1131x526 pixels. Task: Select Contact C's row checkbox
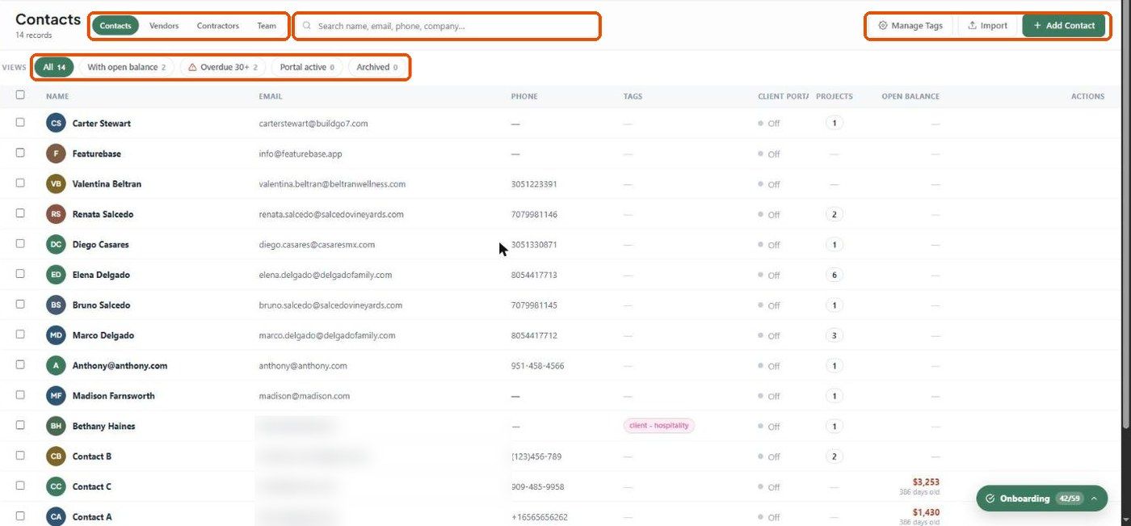(20, 486)
